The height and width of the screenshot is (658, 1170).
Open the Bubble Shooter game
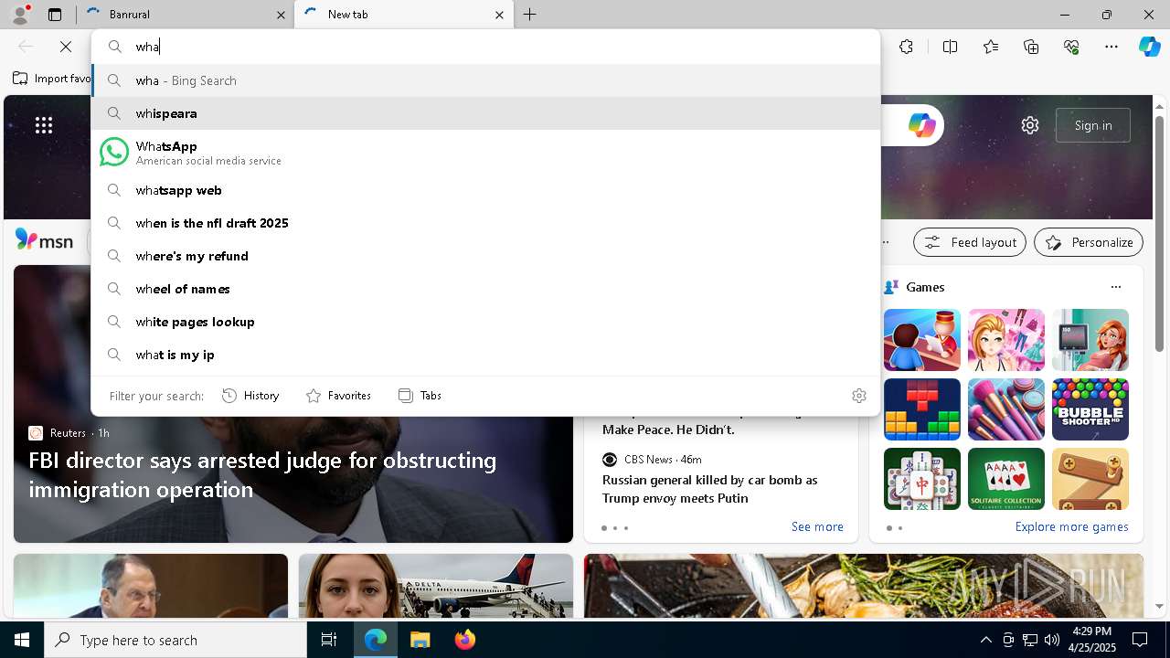pyautogui.click(x=1090, y=409)
